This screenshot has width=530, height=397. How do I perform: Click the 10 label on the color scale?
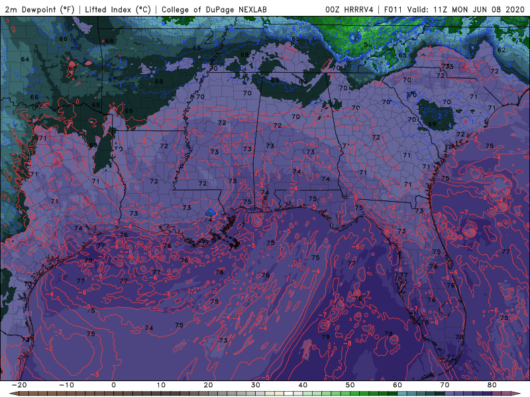(161, 385)
